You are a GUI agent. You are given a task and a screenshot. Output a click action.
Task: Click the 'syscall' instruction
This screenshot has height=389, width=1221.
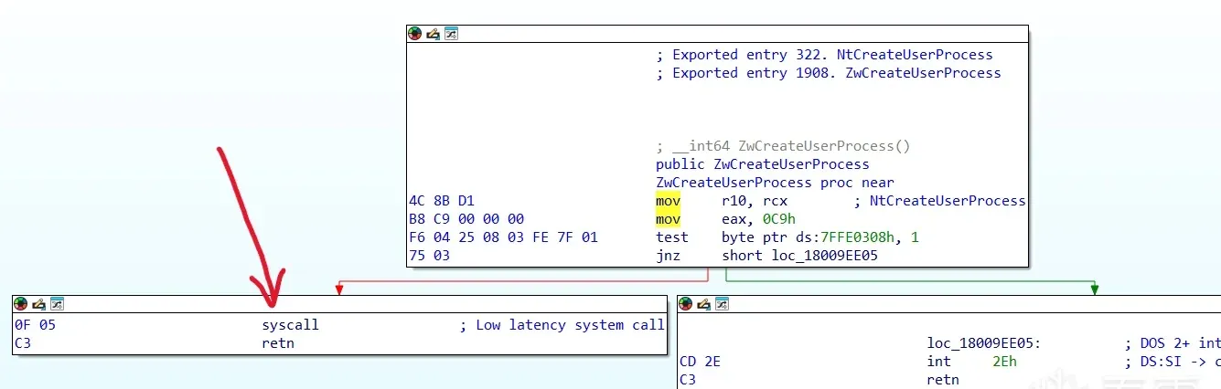pyautogui.click(x=290, y=325)
